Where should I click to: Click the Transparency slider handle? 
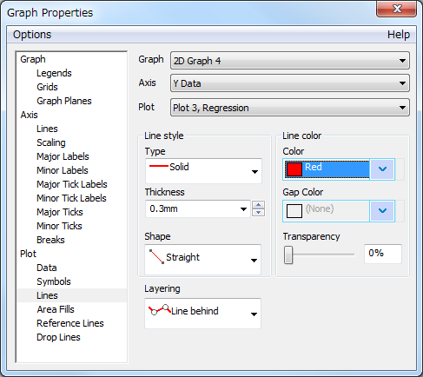tap(288, 255)
